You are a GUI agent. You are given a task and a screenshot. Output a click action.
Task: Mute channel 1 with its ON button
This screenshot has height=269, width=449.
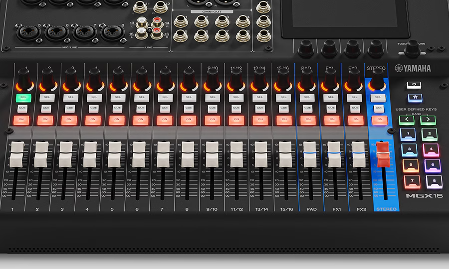(21, 120)
